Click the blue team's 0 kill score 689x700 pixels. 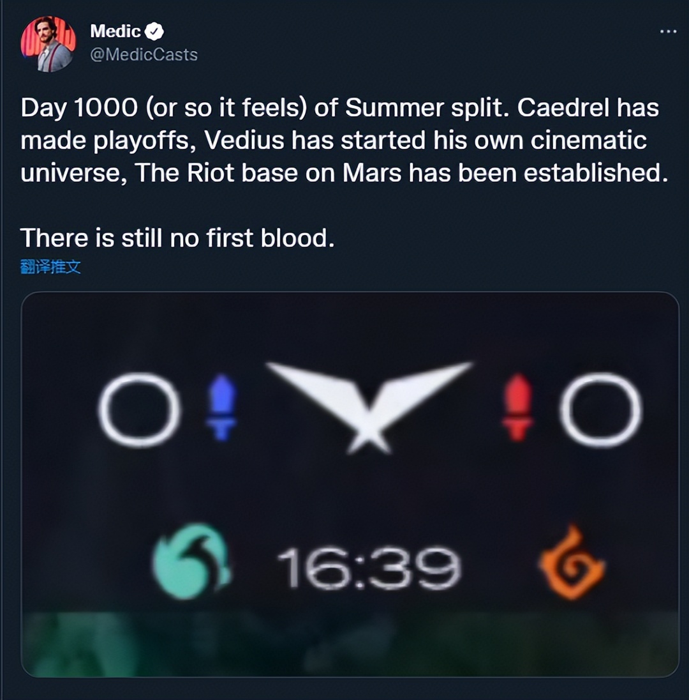tap(140, 409)
